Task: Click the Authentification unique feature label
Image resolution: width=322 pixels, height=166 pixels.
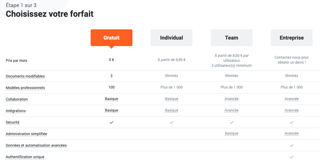Action: click(x=25, y=157)
